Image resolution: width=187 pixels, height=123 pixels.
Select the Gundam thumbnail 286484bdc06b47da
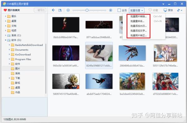click(132, 53)
